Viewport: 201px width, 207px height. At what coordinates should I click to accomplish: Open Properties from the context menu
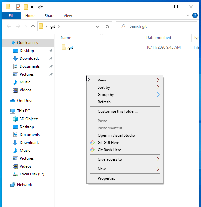point(124,178)
